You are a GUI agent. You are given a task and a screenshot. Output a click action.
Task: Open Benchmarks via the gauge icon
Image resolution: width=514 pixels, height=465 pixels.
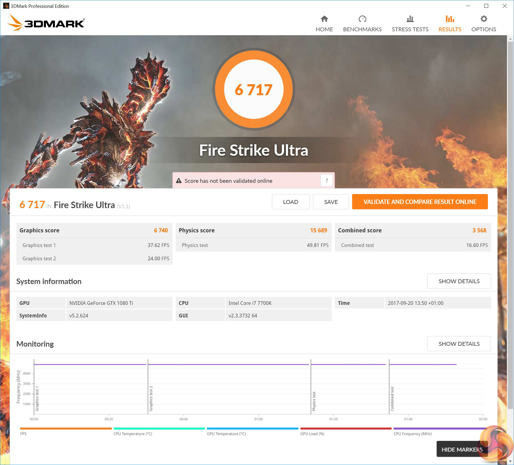click(362, 19)
